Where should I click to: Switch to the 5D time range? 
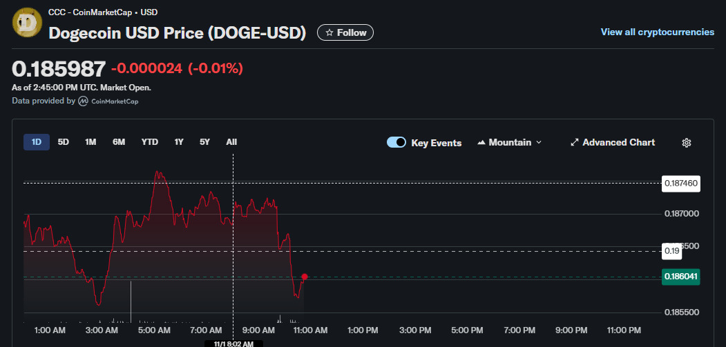point(64,142)
